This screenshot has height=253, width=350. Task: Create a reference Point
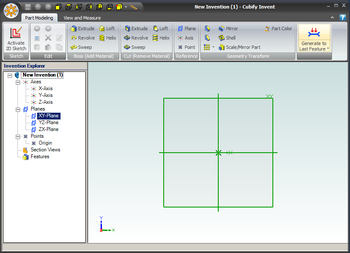(186, 47)
